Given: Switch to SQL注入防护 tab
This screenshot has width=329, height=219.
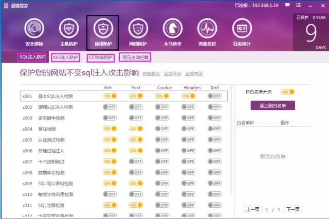Looking at the screenshot, I should click(x=32, y=57).
